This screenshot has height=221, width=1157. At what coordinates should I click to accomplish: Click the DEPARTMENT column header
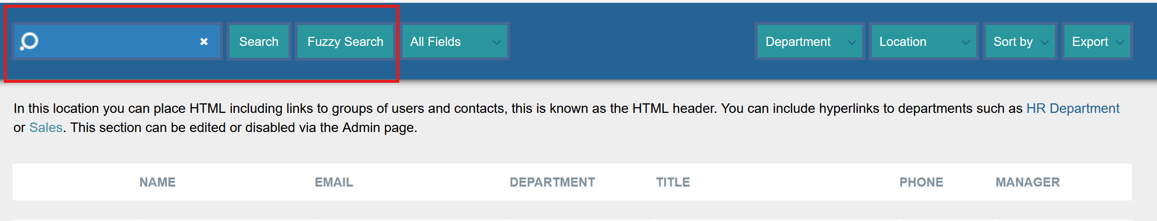tap(552, 182)
